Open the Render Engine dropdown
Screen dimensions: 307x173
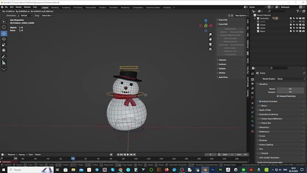click(291, 79)
